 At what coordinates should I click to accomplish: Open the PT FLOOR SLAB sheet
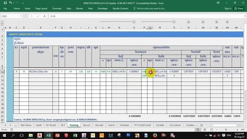point(142,125)
